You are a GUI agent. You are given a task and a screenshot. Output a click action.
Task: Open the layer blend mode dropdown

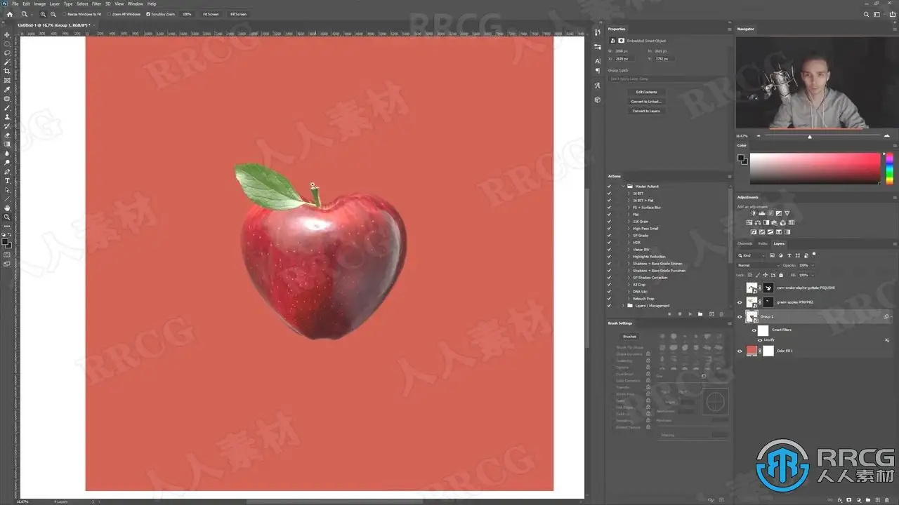pyautogui.click(x=758, y=265)
